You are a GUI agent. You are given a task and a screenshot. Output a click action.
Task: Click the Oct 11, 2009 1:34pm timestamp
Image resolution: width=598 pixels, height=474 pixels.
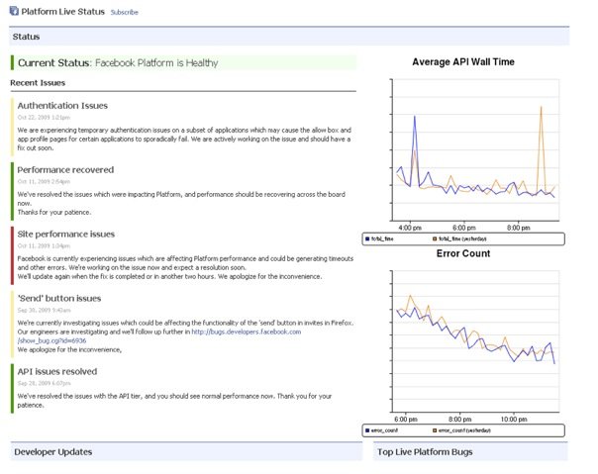(44, 246)
